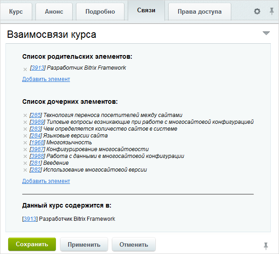Select the Связи tab
The height and width of the screenshot is (254, 279).
click(146, 10)
